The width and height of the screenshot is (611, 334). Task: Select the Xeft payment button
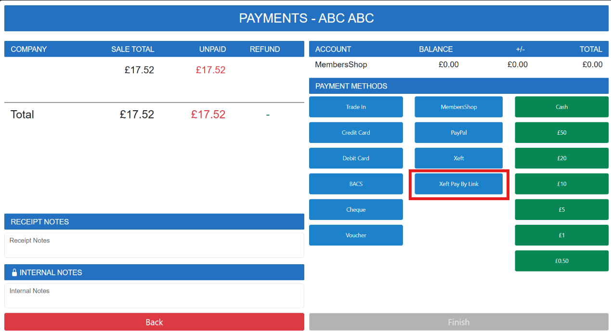tap(458, 158)
